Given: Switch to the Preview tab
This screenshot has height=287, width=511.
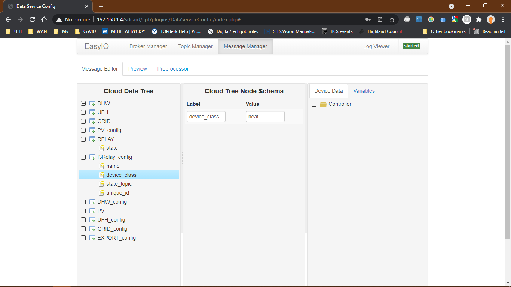Looking at the screenshot, I should point(137,69).
